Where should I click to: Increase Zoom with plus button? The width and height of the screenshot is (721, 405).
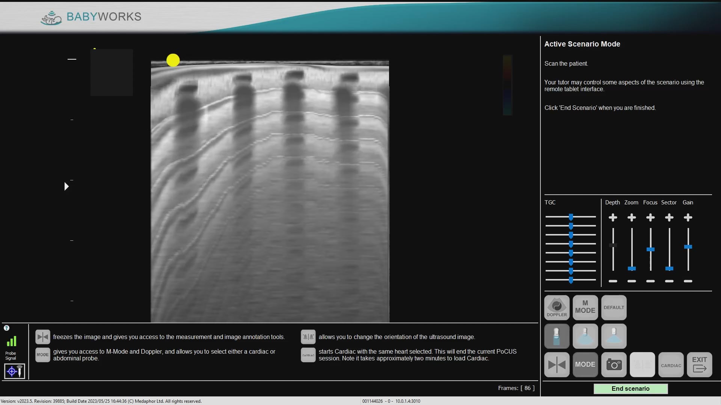(632, 217)
